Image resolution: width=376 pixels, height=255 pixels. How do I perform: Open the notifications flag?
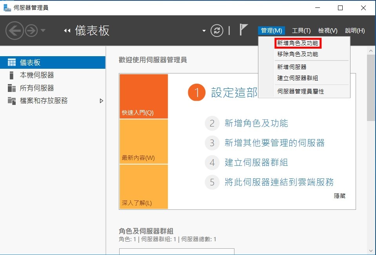tap(243, 29)
